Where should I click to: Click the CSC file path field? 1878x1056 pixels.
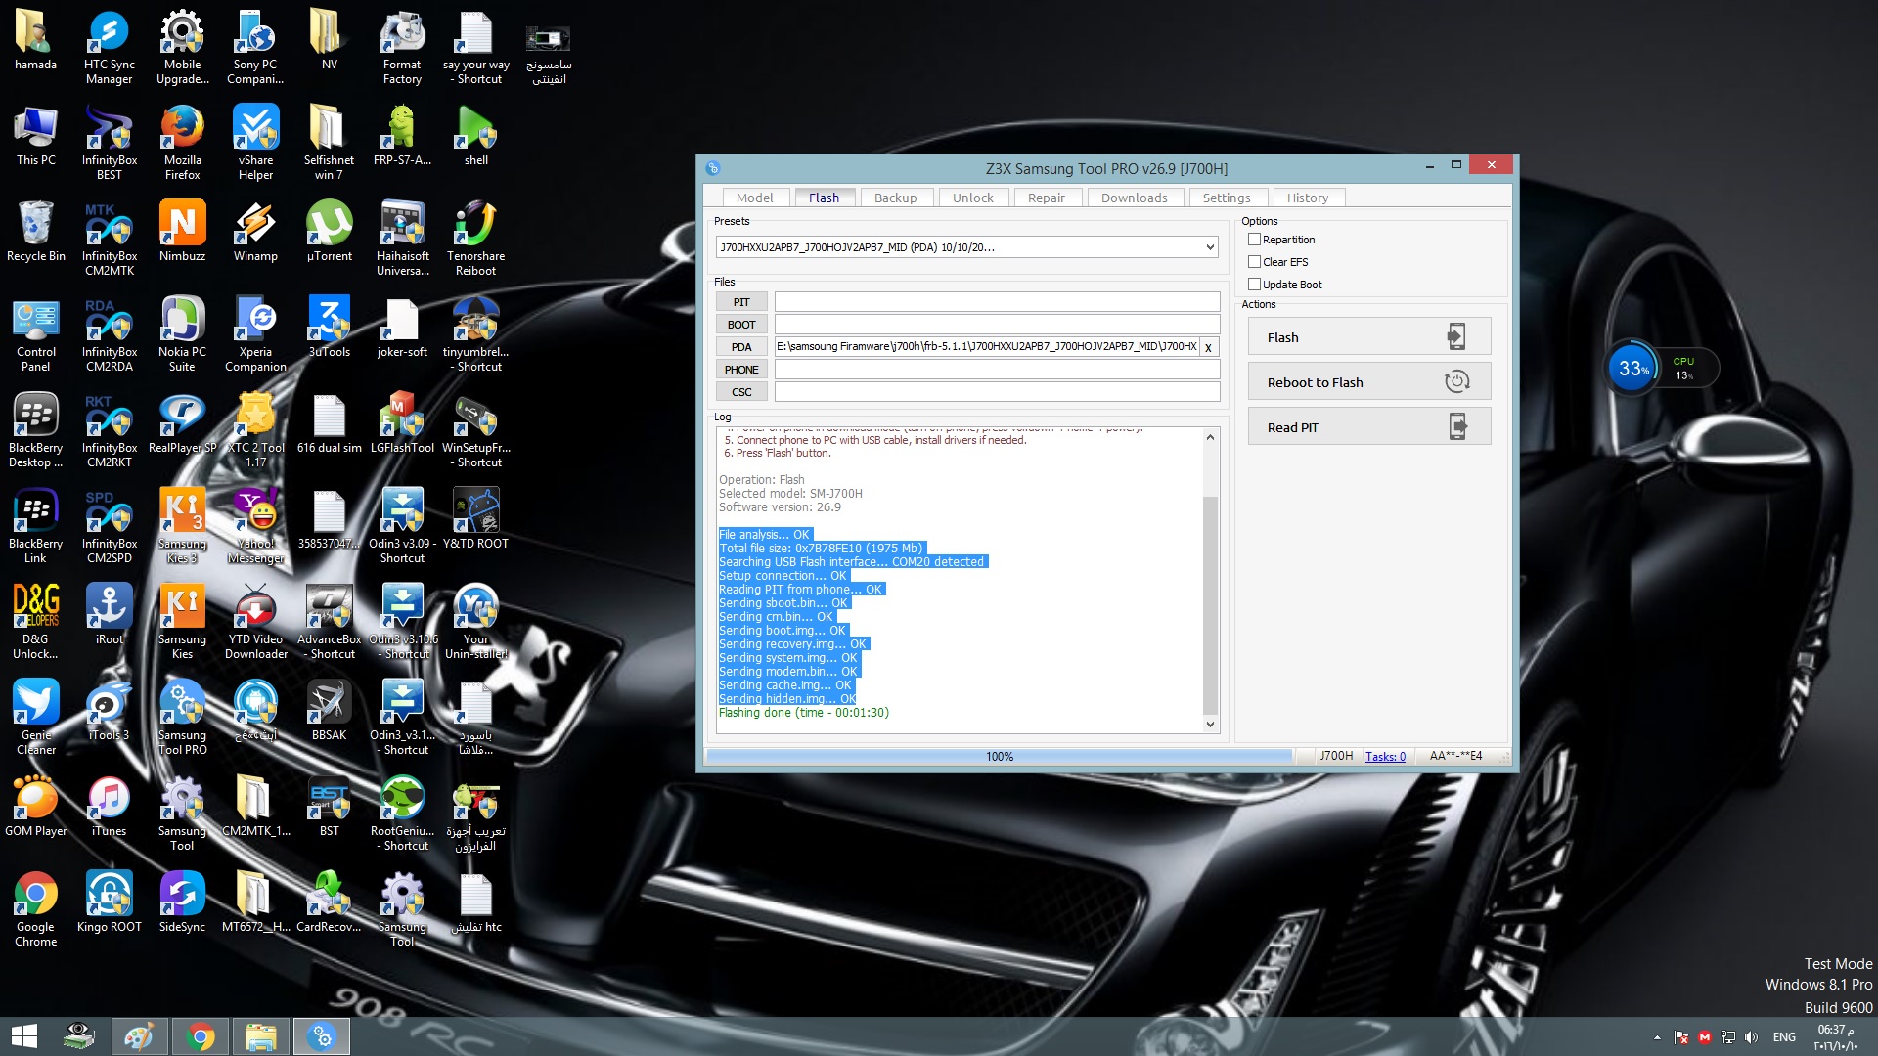(x=997, y=392)
